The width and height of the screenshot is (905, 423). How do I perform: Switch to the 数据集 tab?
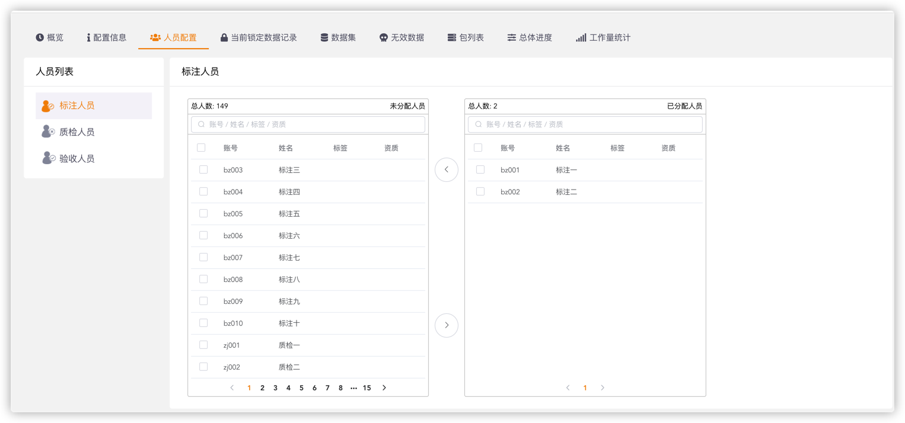click(338, 37)
